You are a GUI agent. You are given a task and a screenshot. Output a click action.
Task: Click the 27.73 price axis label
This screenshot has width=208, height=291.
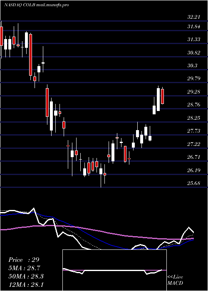(194, 131)
